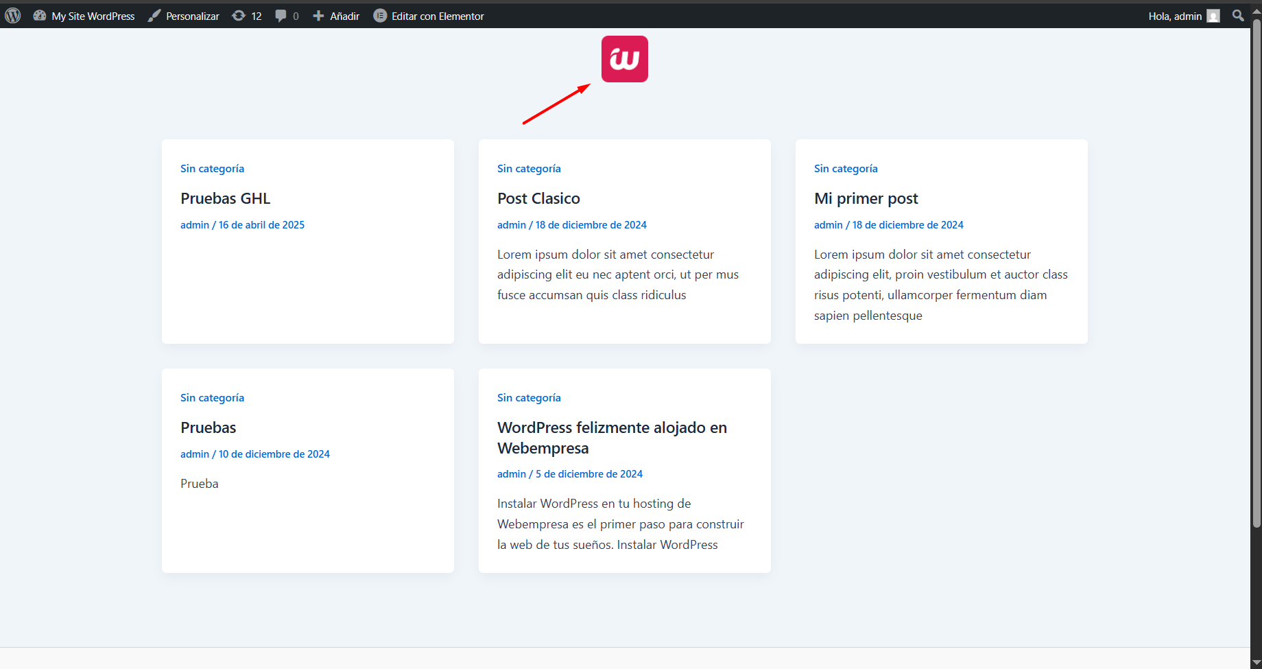Click the Elementor icon in admin bar
Screen dimensions: 1262x669
[380, 16]
